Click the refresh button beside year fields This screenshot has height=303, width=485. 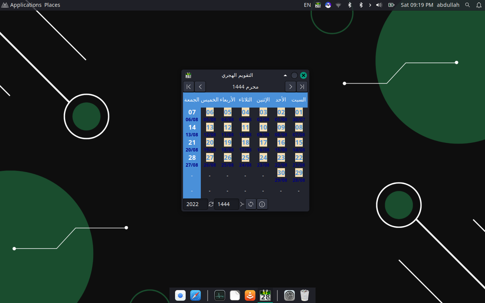point(250,205)
